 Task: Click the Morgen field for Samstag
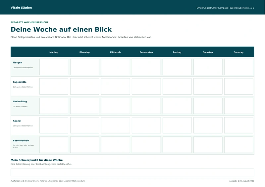[x=208, y=67]
